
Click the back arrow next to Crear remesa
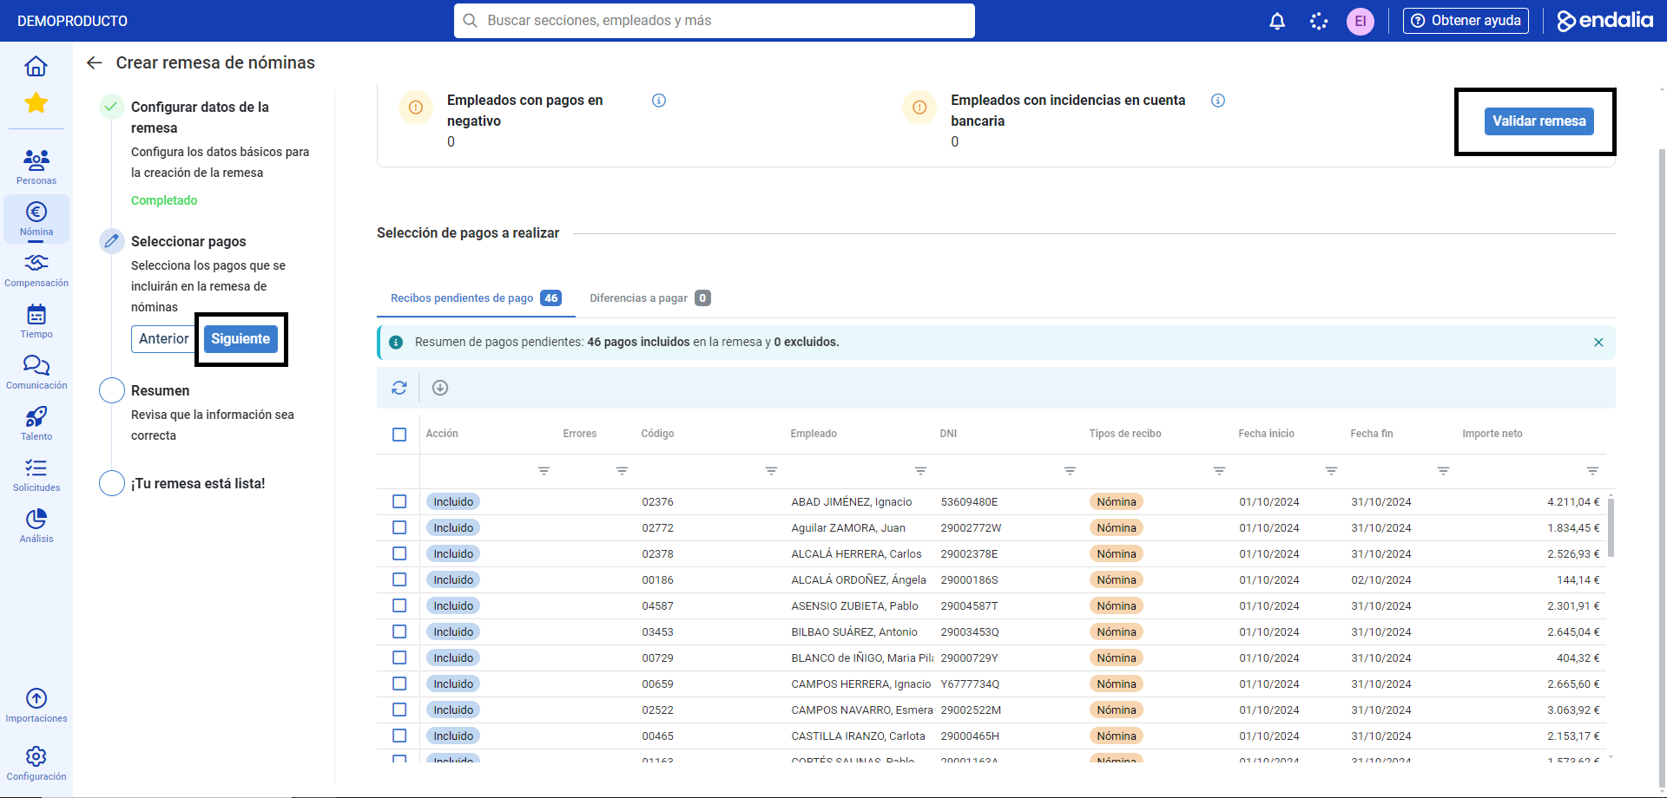(x=95, y=62)
